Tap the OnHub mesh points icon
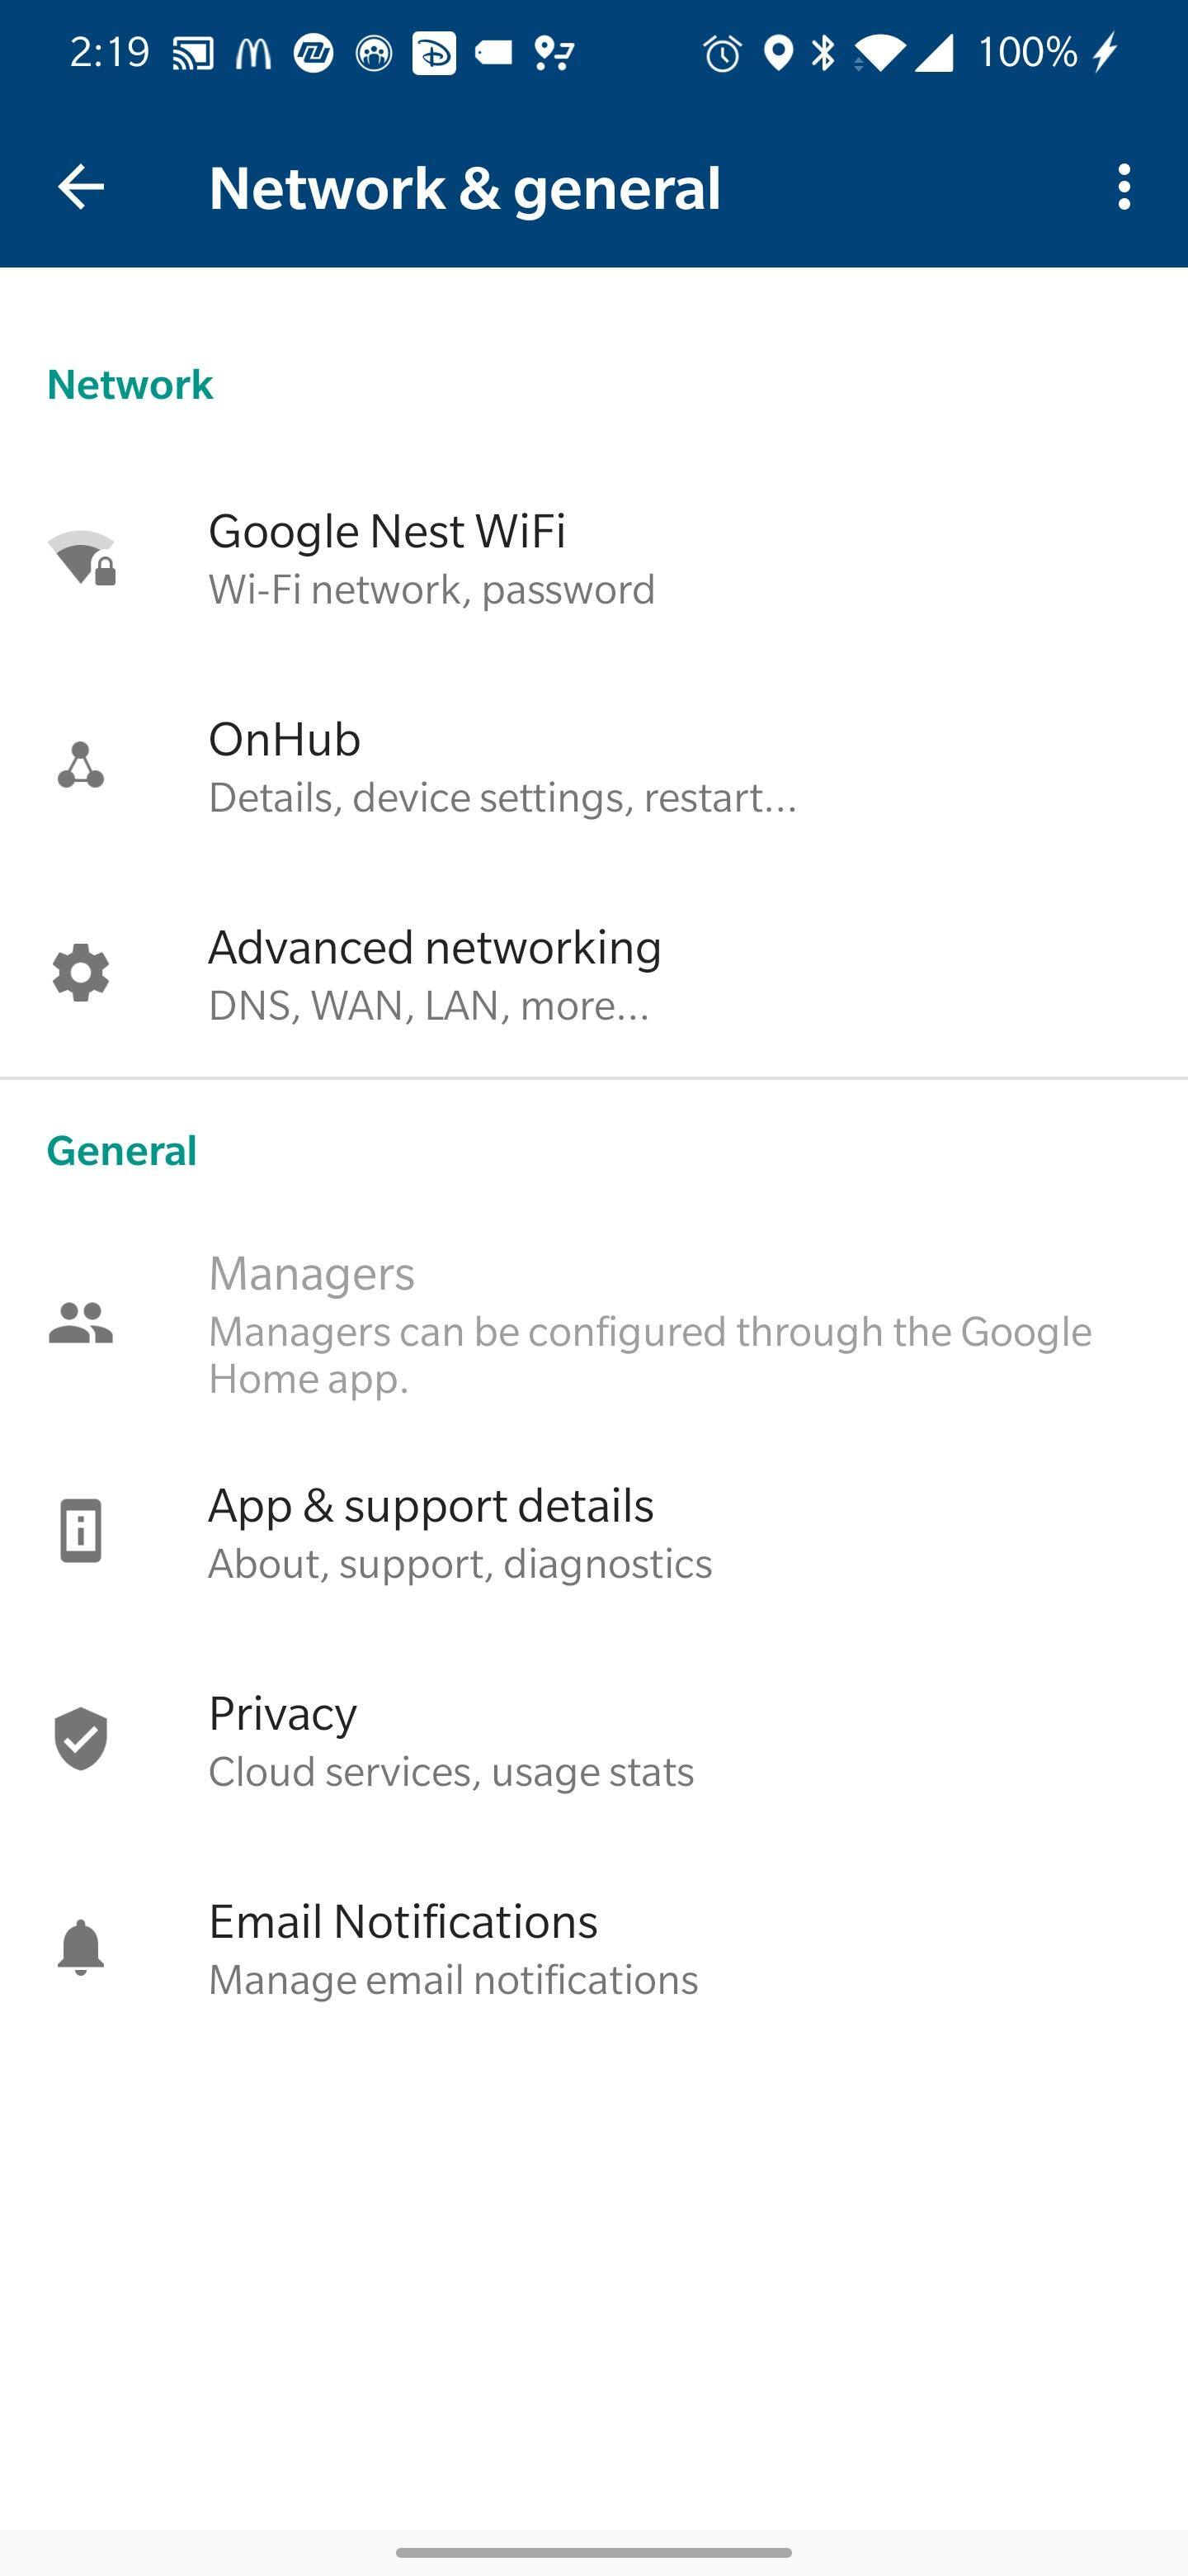Viewport: 1188px width, 2576px height. click(x=81, y=766)
